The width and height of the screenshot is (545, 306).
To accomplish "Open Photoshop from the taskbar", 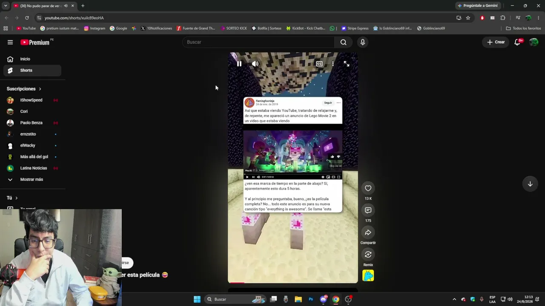I will (x=311, y=299).
